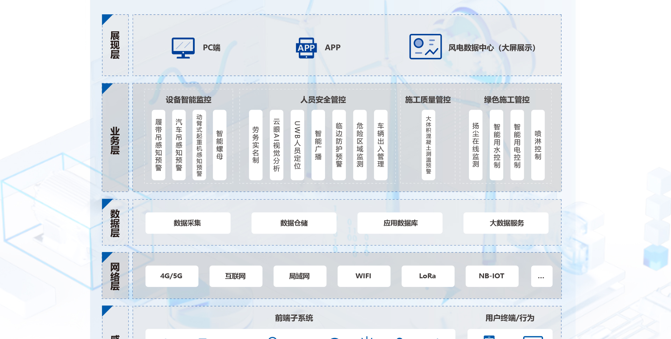Click the 绿色施工管控 group heading

506,100
